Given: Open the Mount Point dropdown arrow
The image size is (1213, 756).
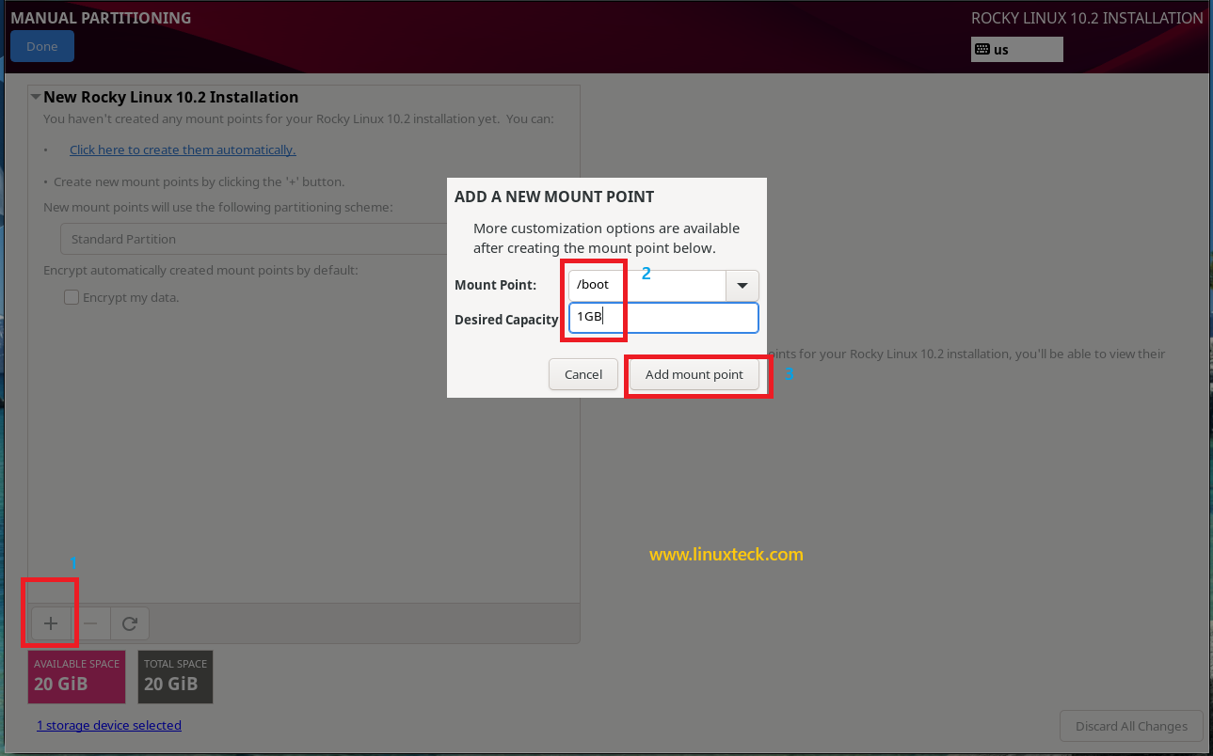Looking at the screenshot, I should 742,285.
